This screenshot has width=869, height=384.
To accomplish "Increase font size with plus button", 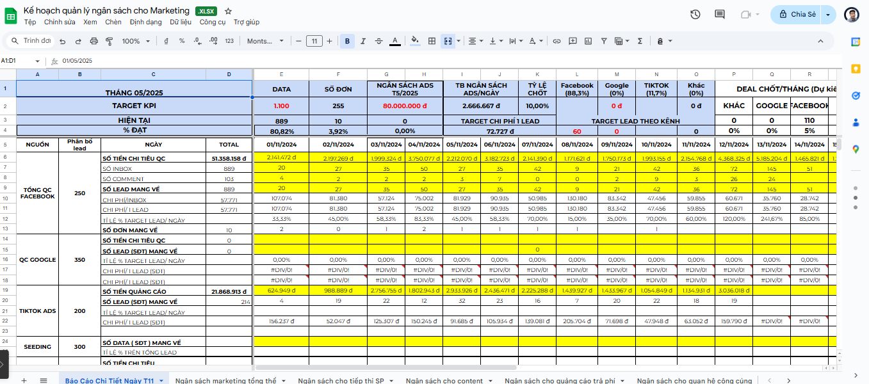I will 329,41.
